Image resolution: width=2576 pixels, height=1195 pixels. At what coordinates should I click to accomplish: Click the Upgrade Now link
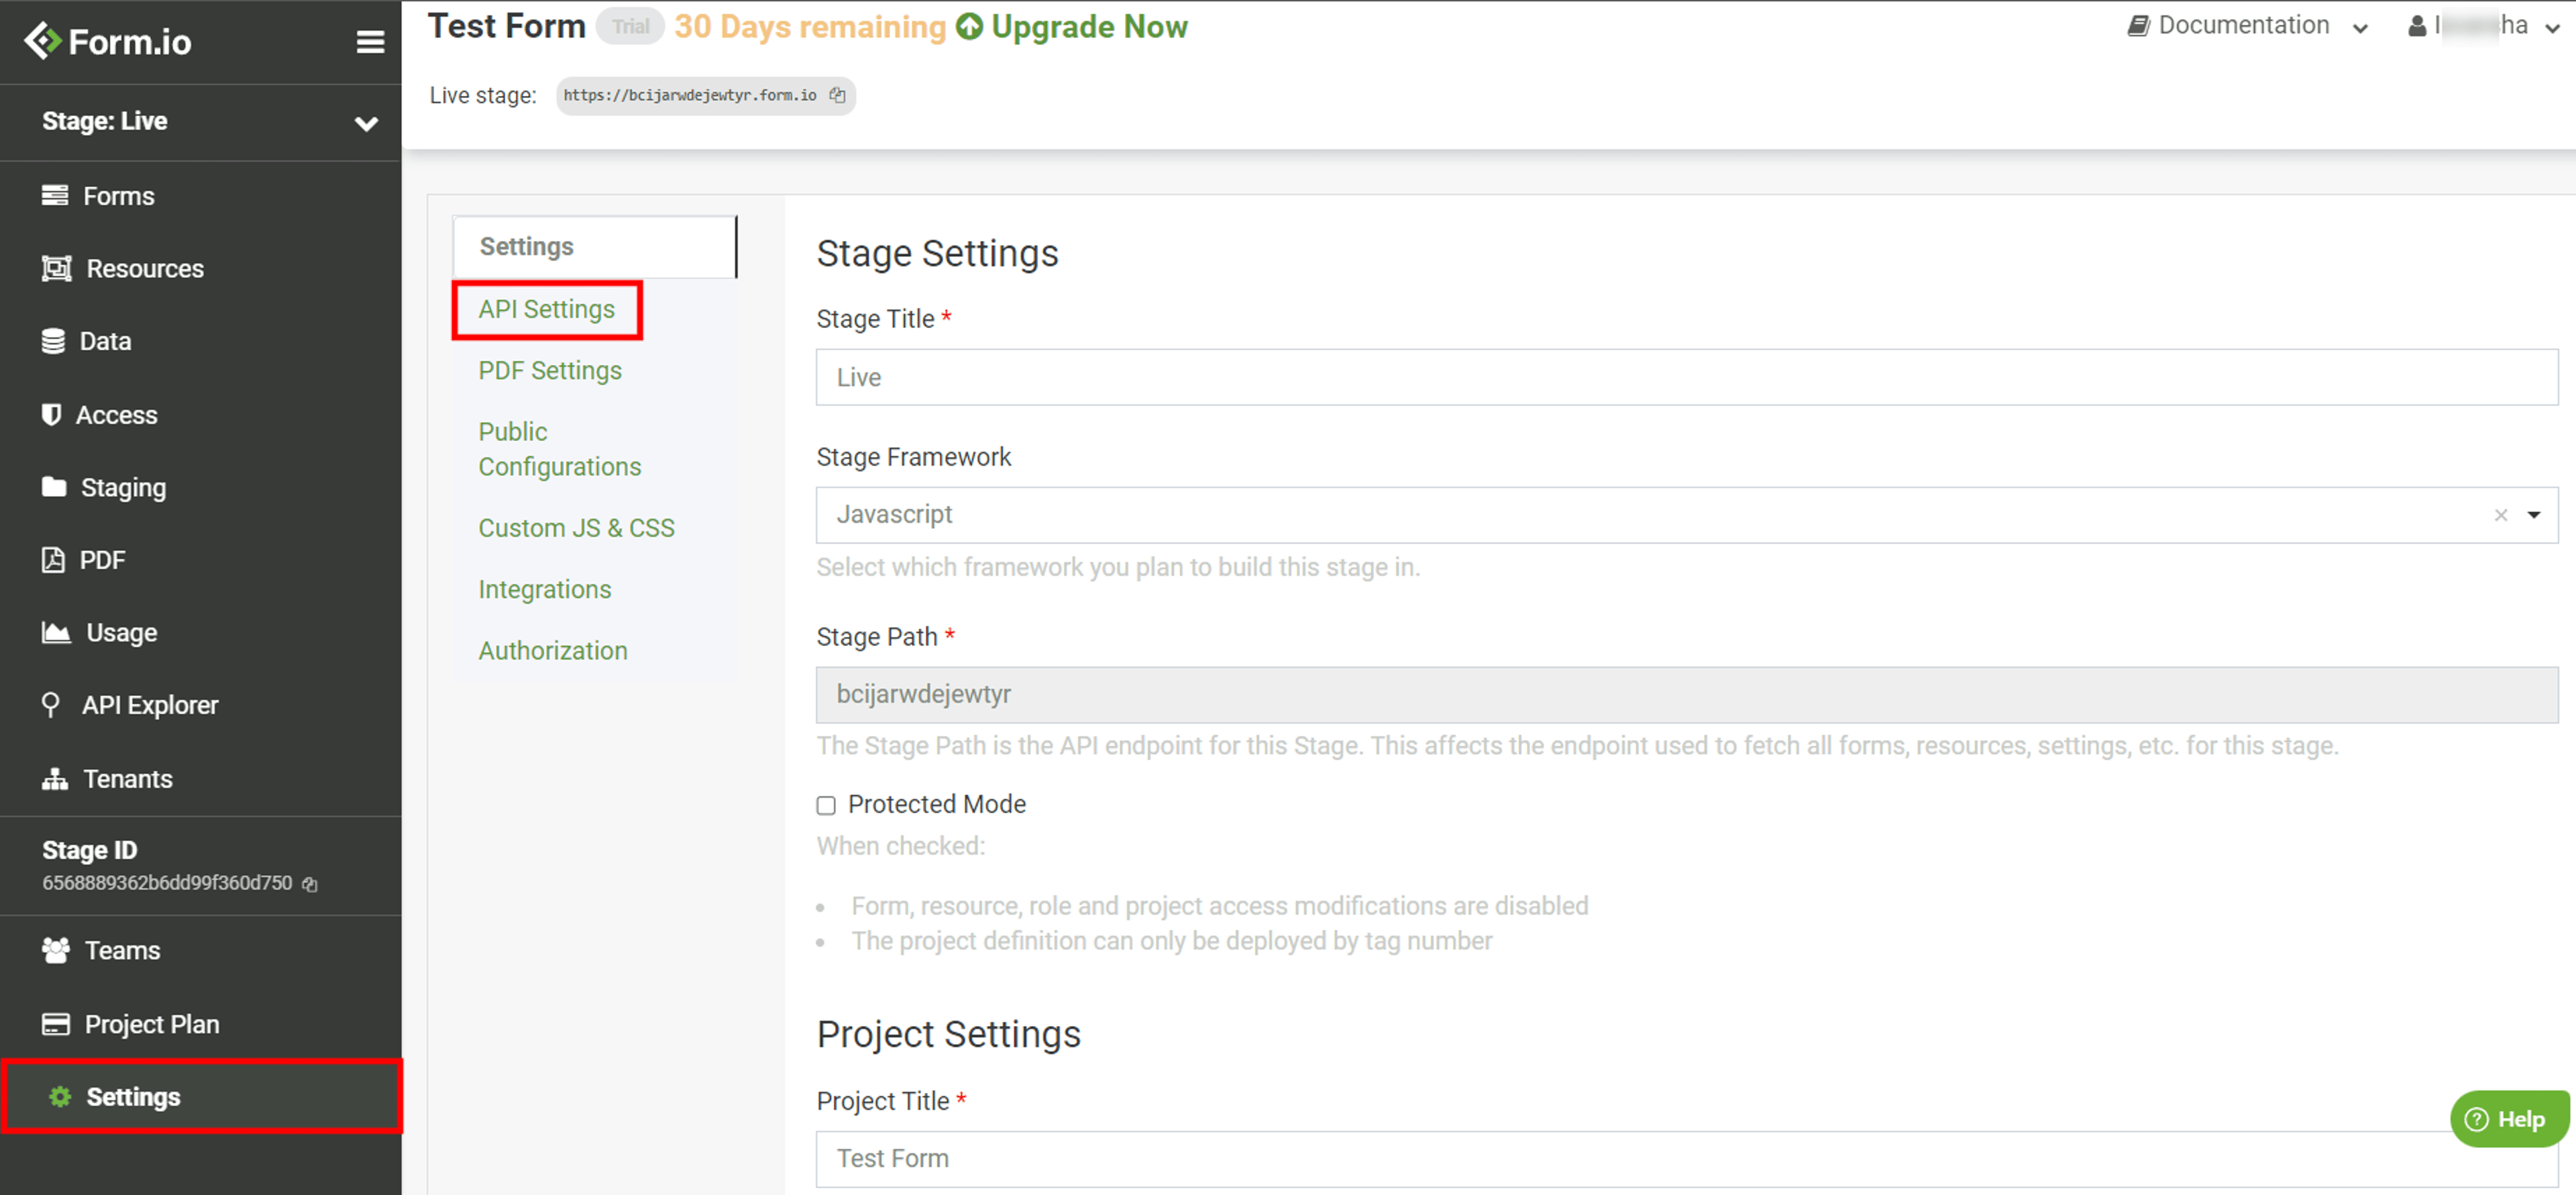click(1089, 26)
